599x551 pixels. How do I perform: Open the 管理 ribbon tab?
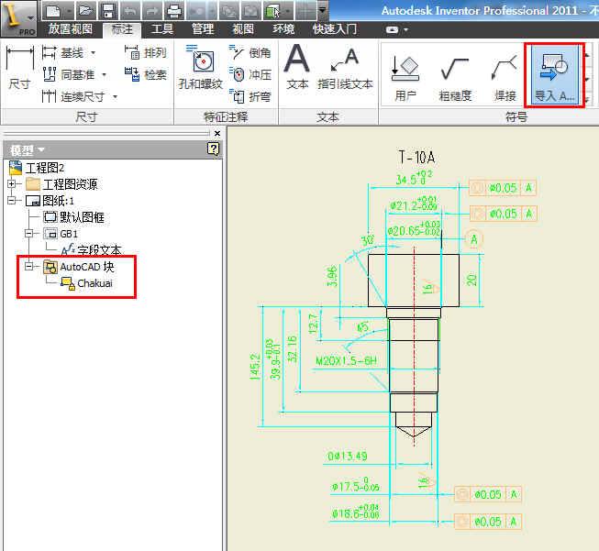(x=203, y=28)
